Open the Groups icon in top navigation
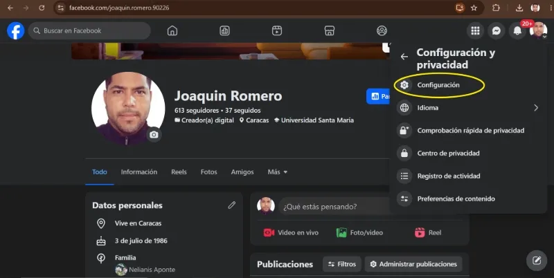The height and width of the screenshot is (278, 554). click(x=382, y=30)
